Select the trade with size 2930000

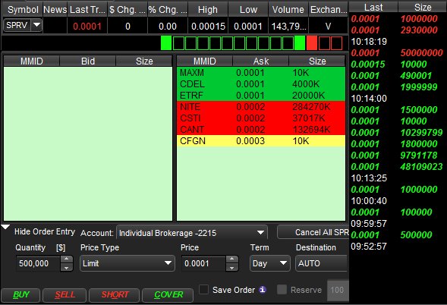pyautogui.click(x=398, y=30)
